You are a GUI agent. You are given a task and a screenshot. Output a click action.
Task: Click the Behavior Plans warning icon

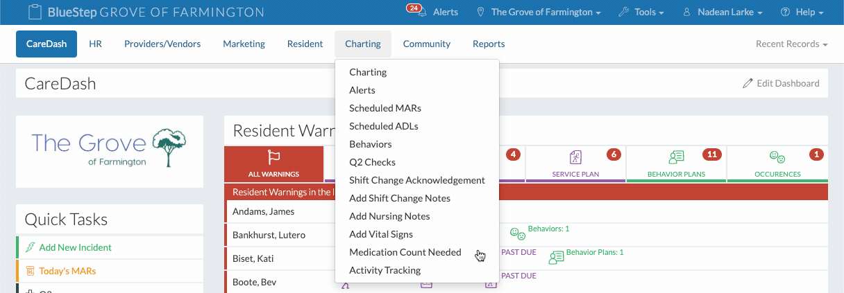tap(676, 157)
